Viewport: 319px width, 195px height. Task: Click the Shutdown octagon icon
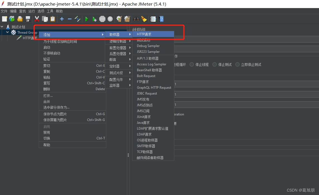coord(110,19)
